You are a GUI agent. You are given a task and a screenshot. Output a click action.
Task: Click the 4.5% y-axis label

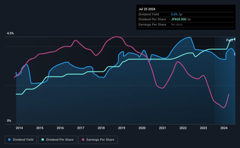click(10, 34)
